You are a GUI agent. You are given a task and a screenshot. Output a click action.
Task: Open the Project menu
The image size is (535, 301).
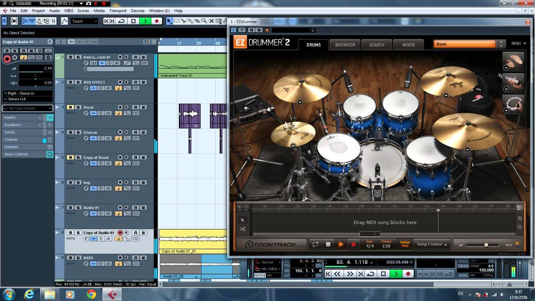[38, 10]
